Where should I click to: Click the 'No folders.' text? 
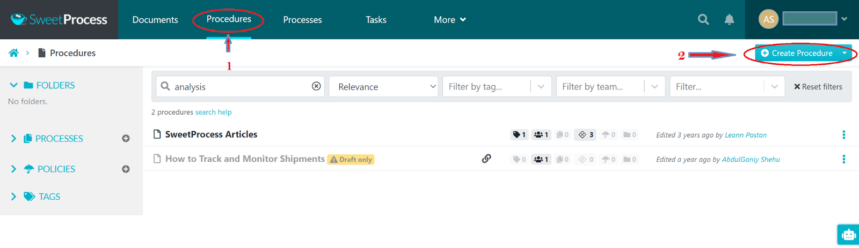coord(27,101)
